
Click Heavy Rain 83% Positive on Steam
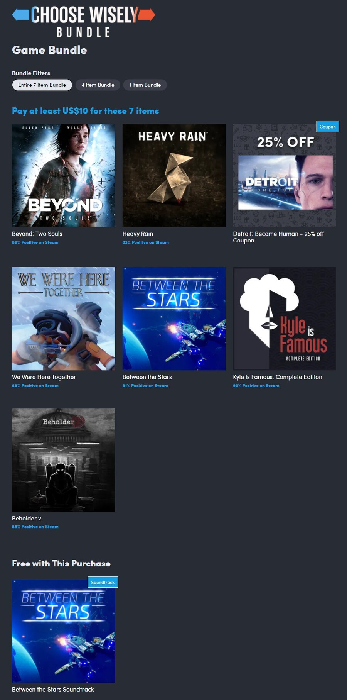pos(146,242)
